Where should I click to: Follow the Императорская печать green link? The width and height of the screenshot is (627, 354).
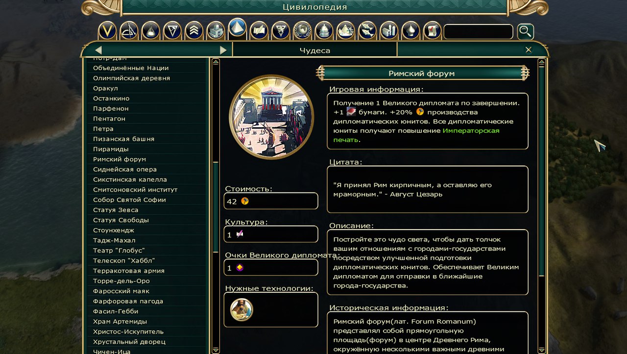[x=416, y=135]
